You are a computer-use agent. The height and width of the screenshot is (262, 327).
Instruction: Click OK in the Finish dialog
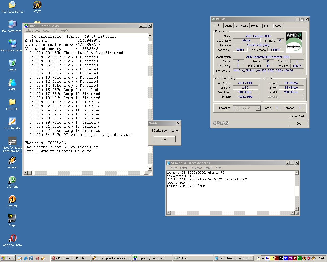pyautogui.click(x=164, y=139)
